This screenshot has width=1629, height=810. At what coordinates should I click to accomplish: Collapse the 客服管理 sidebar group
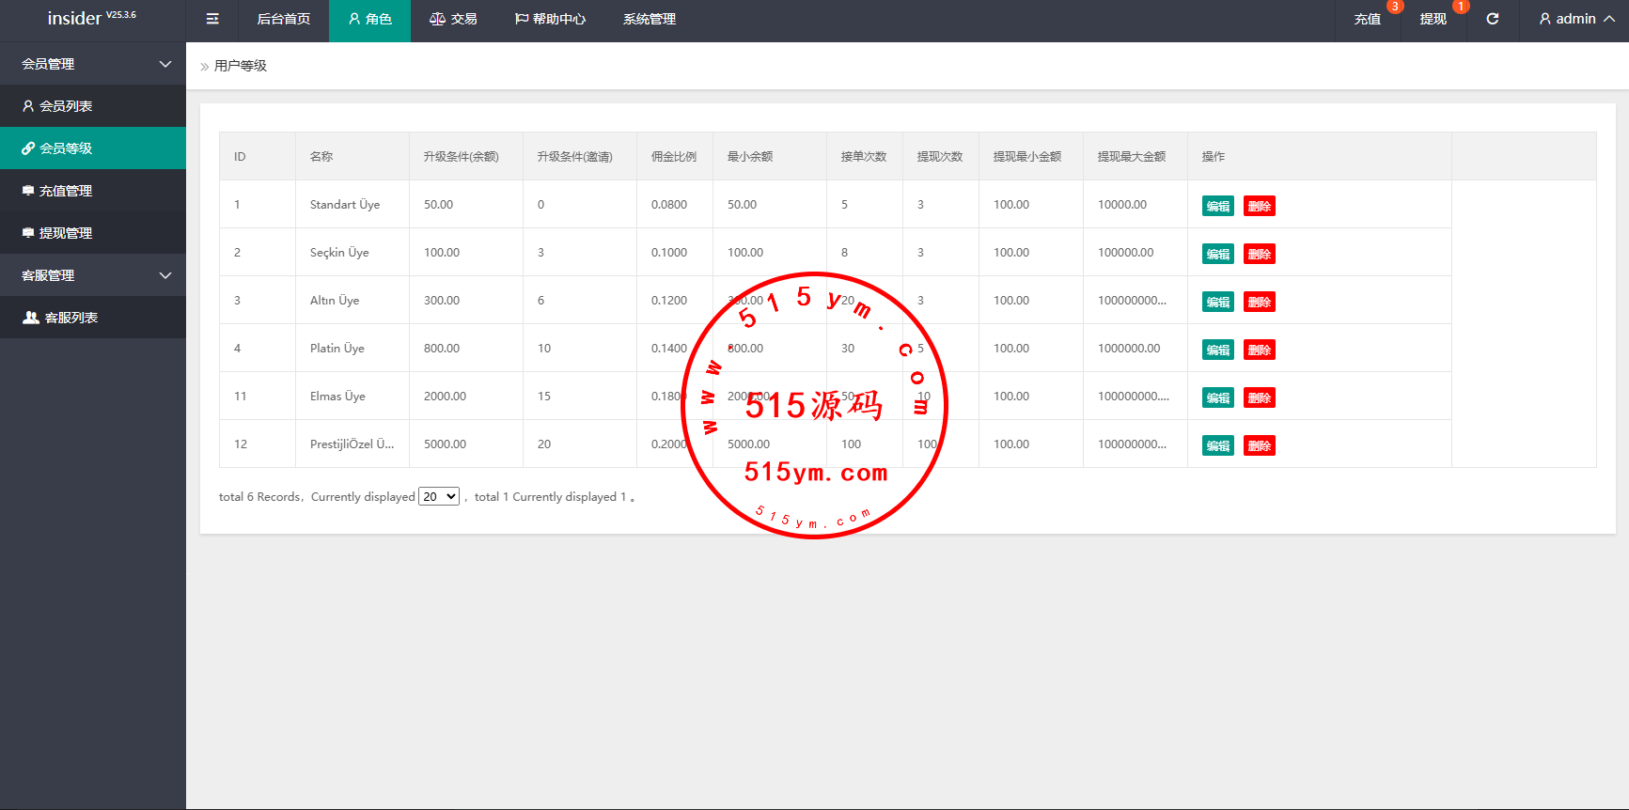click(x=92, y=275)
